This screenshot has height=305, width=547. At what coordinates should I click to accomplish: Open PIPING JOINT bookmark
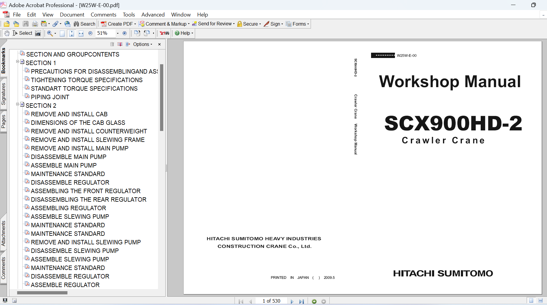(x=50, y=97)
